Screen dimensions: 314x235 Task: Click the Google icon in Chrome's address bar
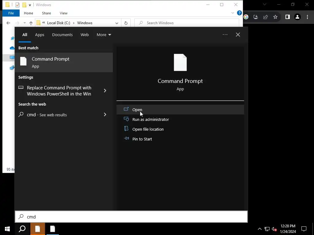(x=246, y=17)
